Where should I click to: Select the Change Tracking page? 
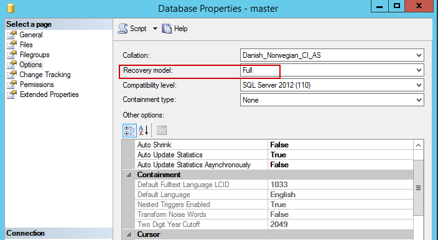coord(45,75)
